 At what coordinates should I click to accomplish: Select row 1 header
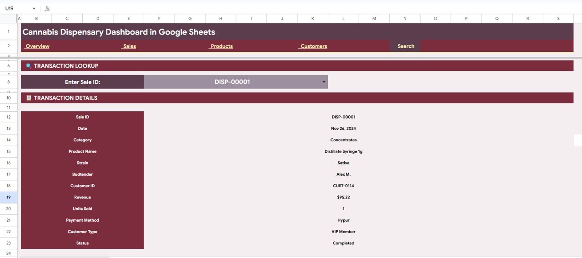coord(9,32)
